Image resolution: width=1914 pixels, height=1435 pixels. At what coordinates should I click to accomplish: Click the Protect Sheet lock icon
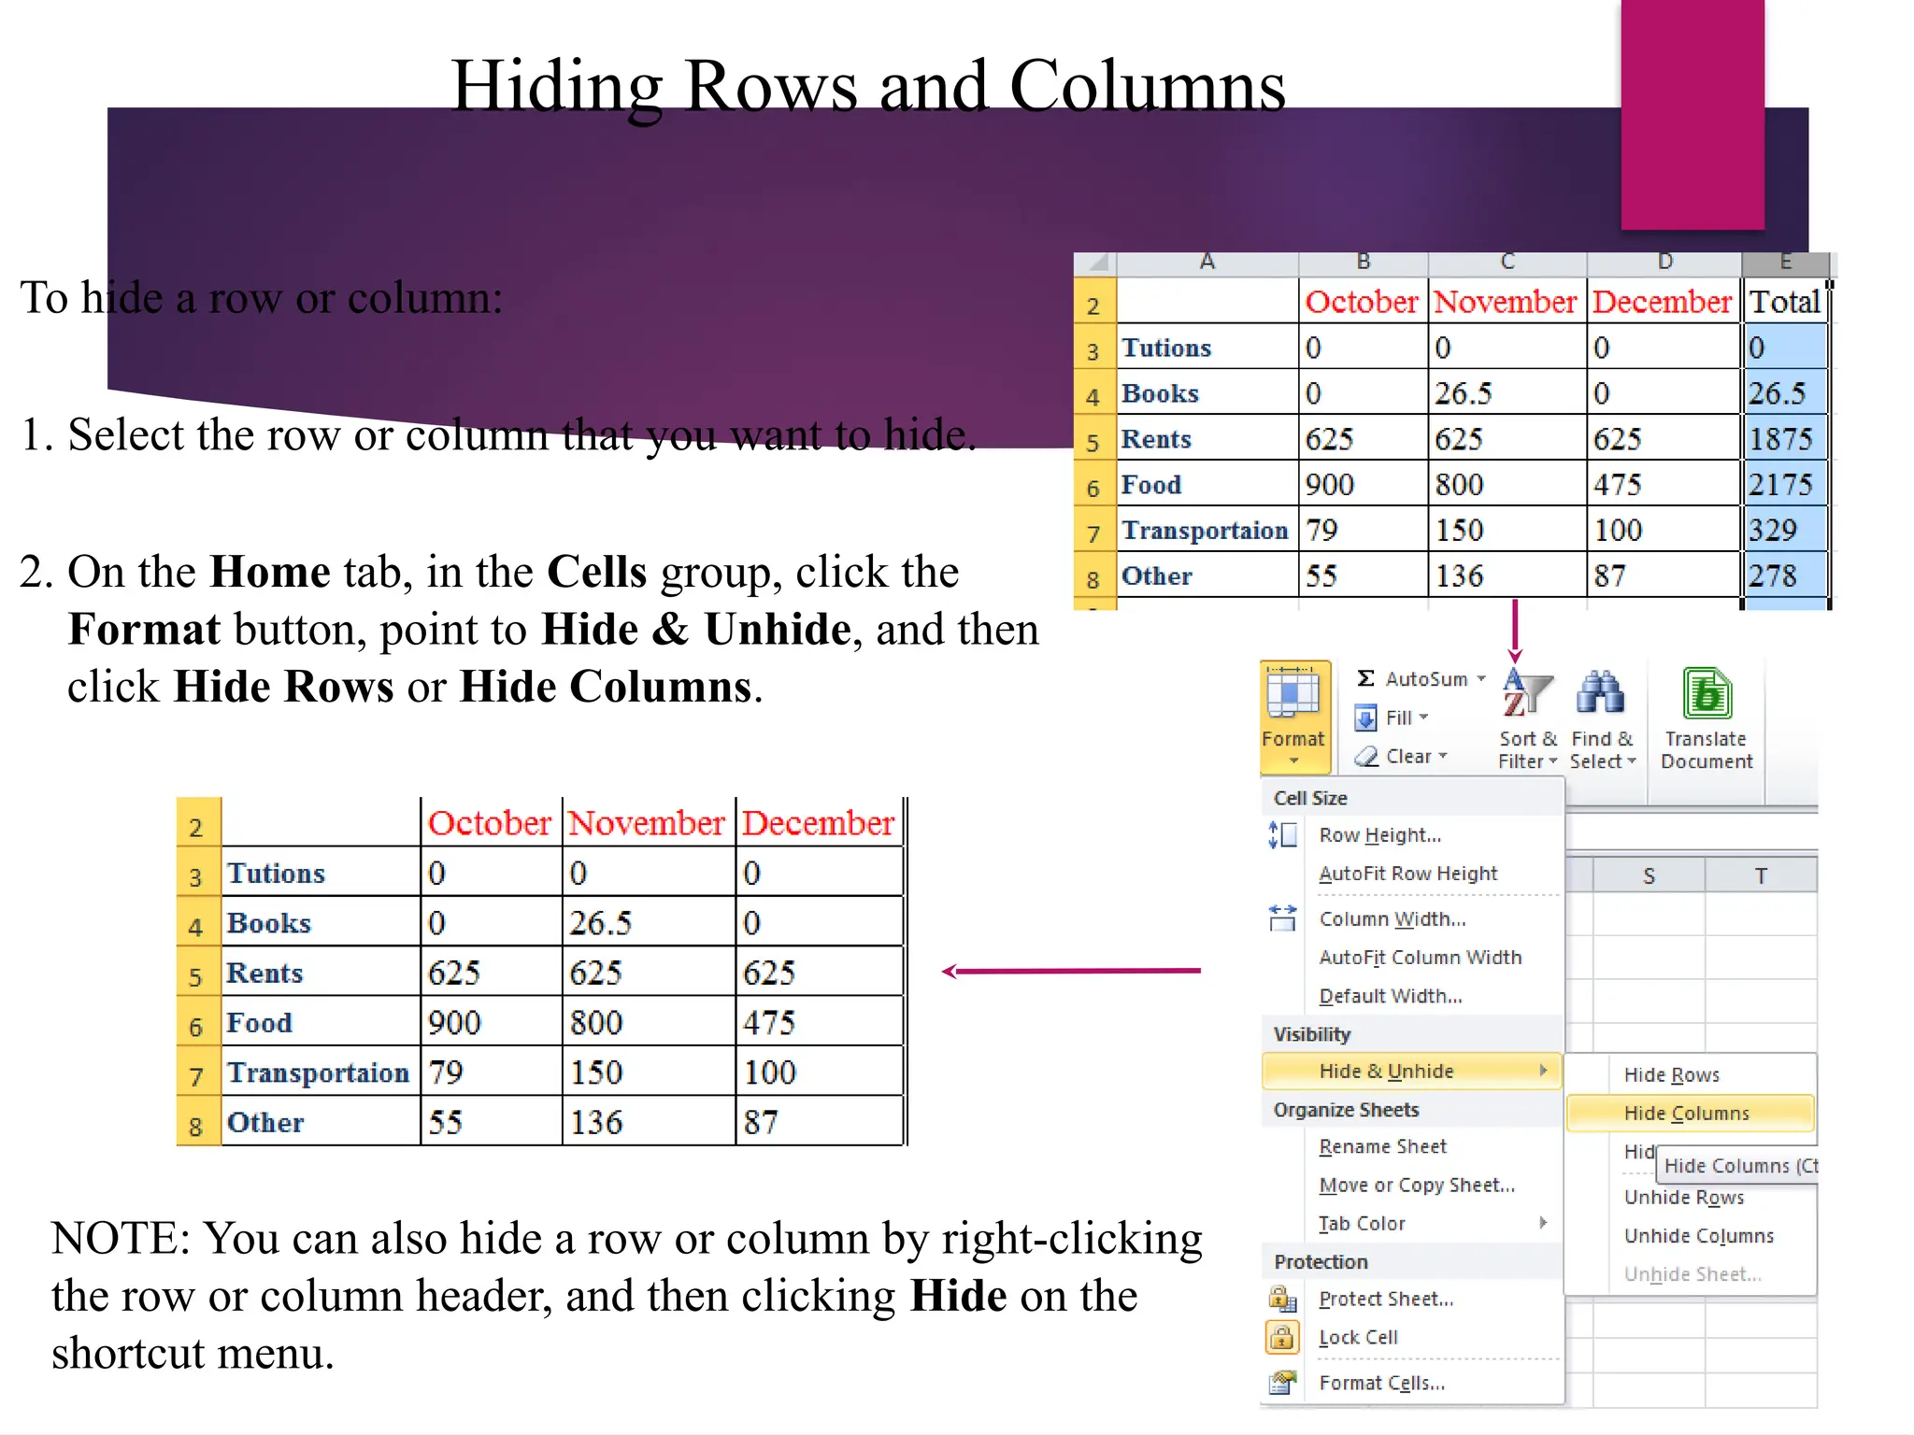1282,1299
